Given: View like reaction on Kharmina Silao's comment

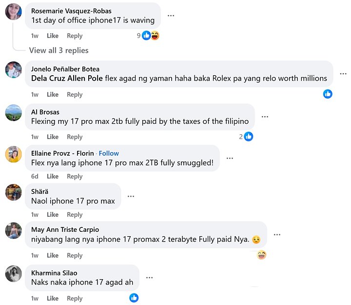Looking at the screenshot, I should pyautogui.click(x=134, y=298).
